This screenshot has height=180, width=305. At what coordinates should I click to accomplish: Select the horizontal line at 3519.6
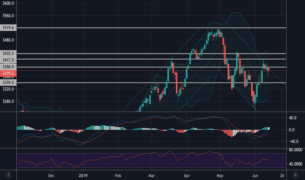(151, 28)
